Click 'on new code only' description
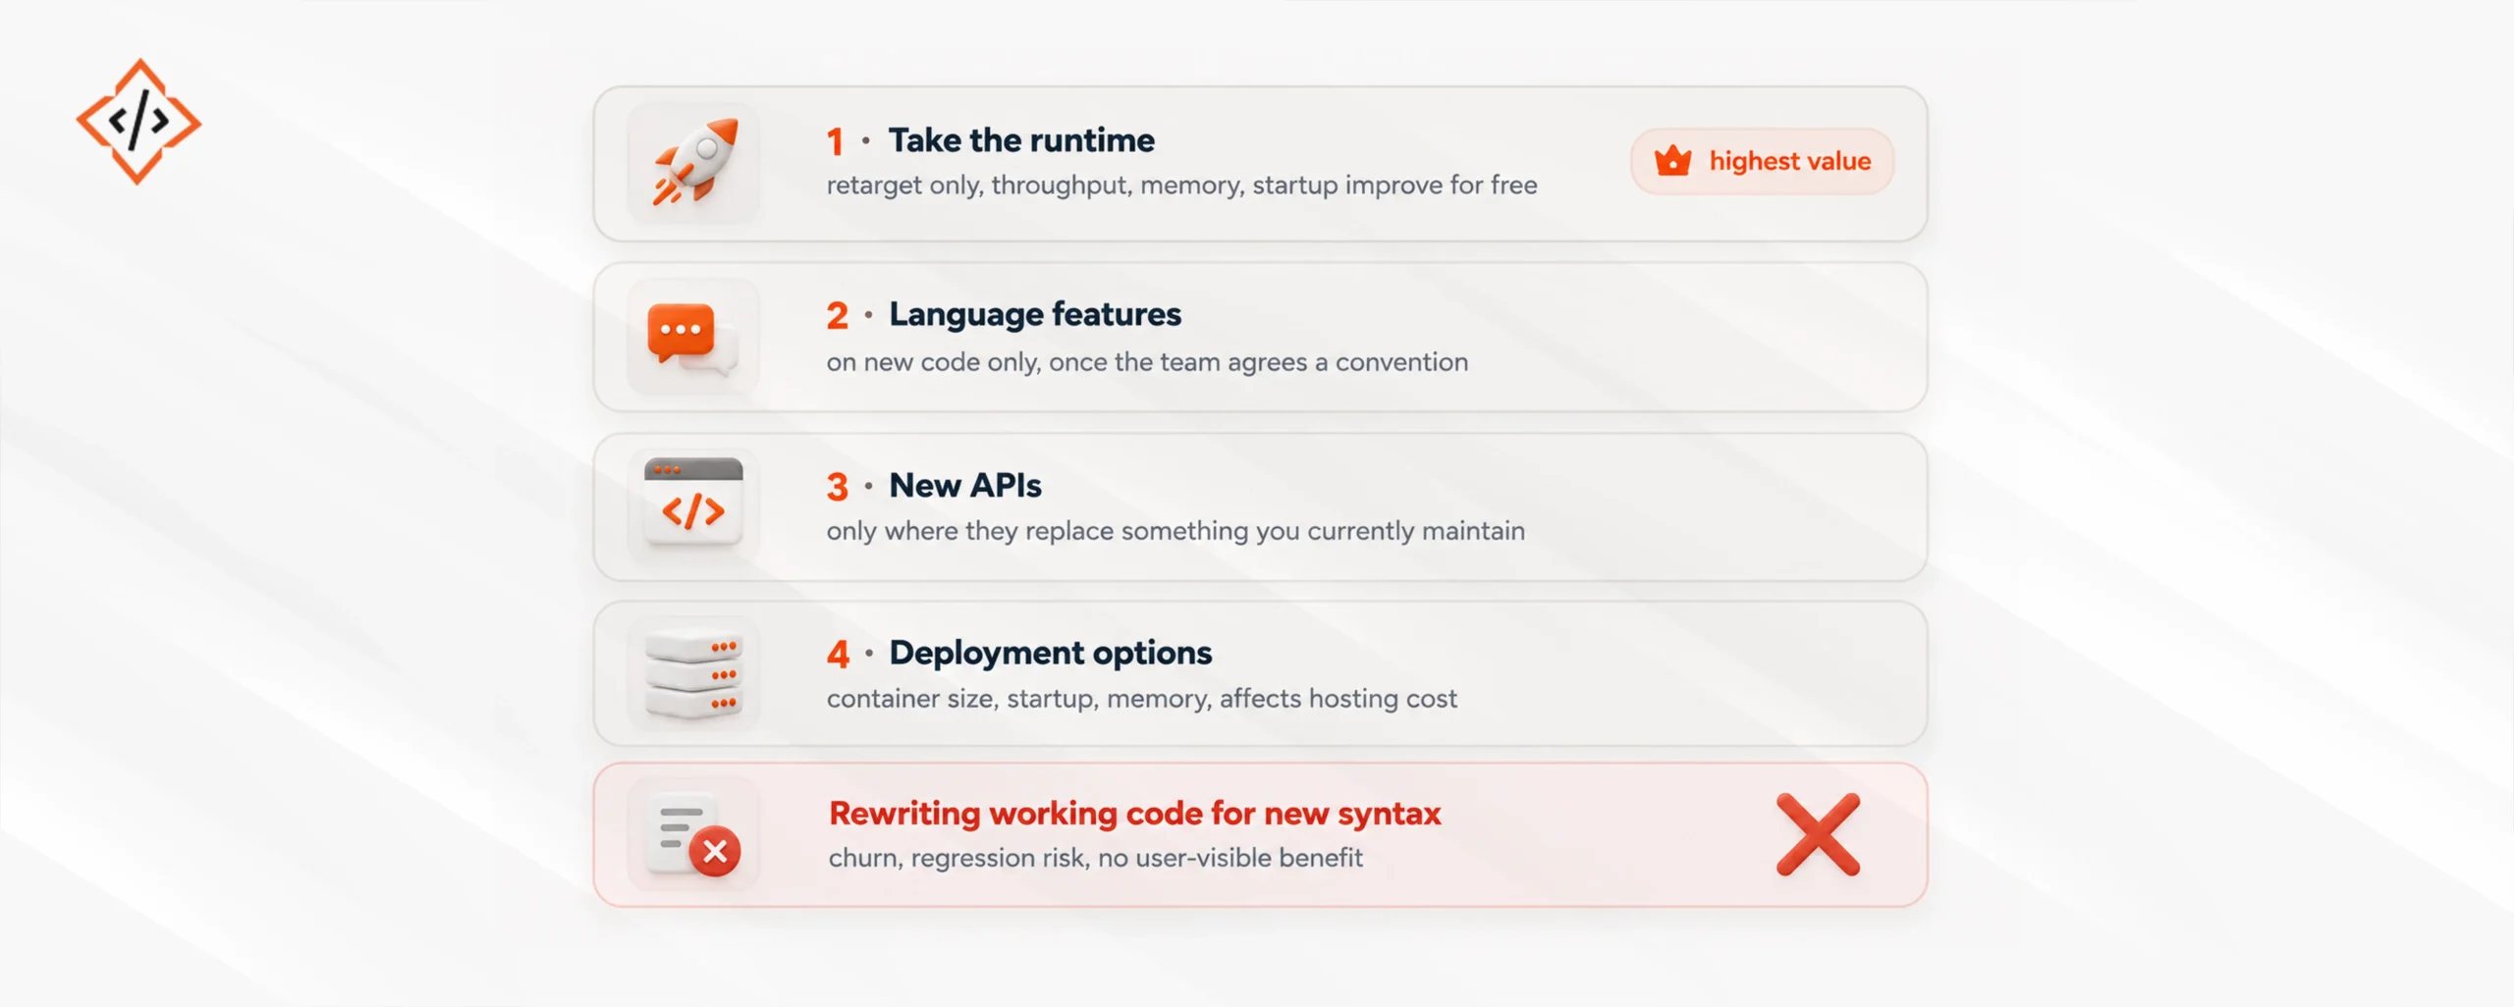The height and width of the screenshot is (1007, 2514). (x=1147, y=362)
